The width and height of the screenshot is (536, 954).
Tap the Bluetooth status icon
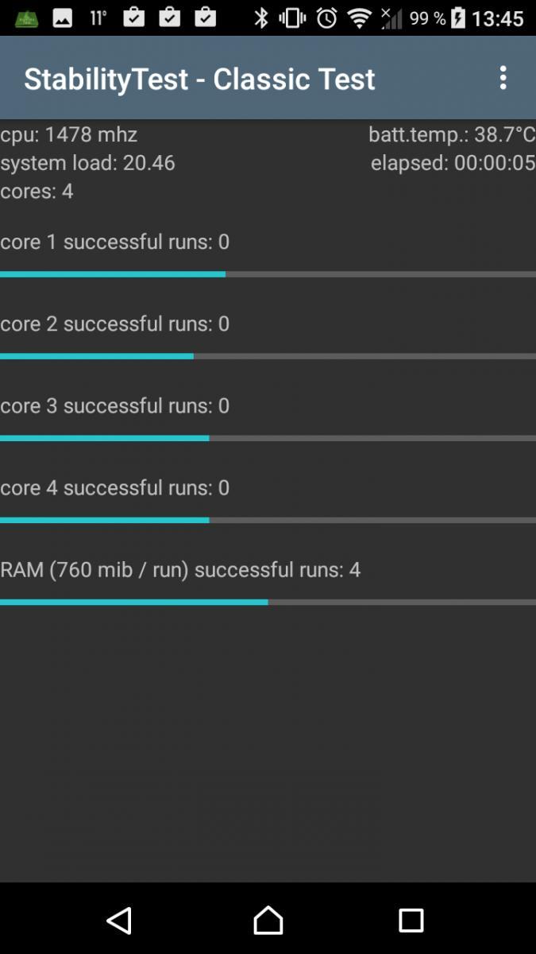261,18
